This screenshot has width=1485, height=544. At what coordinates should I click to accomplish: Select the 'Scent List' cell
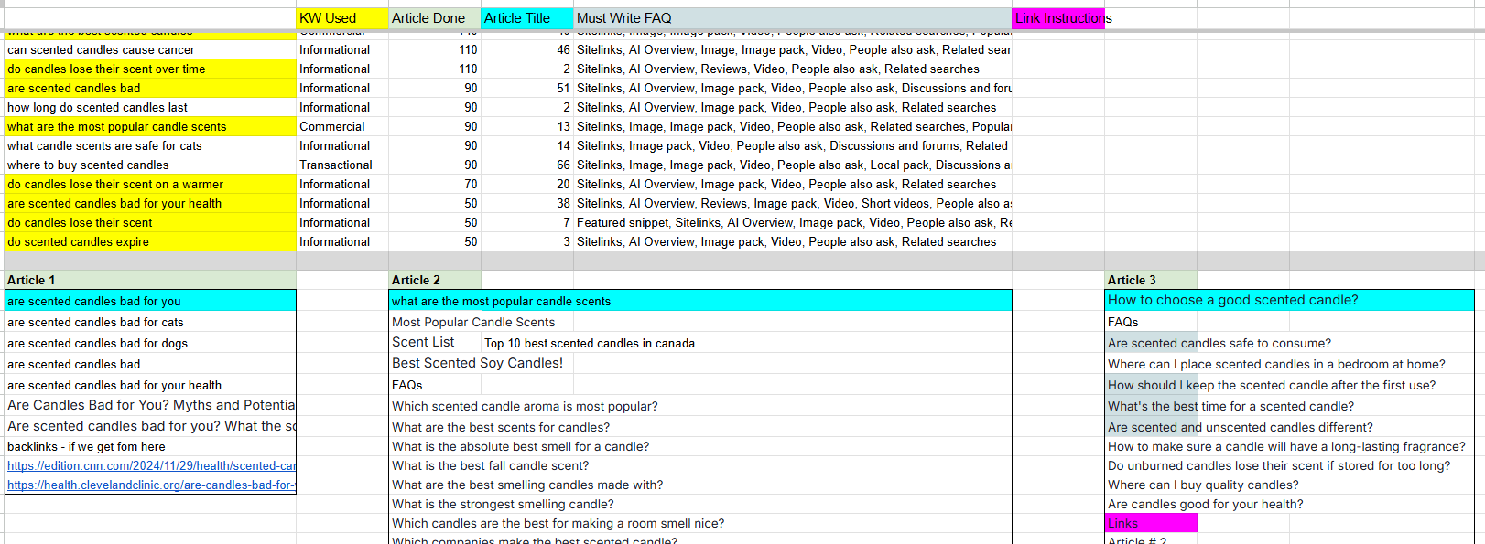(x=435, y=343)
